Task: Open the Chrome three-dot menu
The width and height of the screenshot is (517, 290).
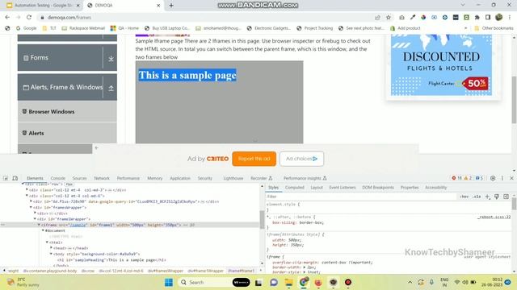Action: 510,17
